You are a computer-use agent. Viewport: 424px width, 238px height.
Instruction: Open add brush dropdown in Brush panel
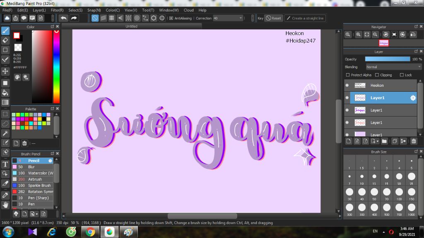34,214
